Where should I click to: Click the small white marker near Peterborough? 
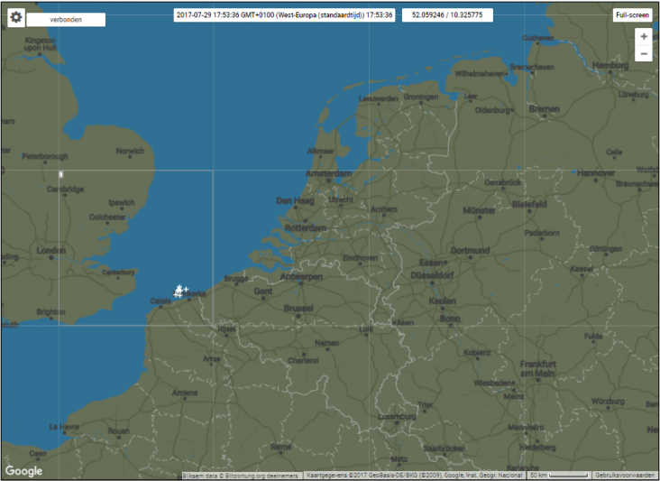pos(60,173)
